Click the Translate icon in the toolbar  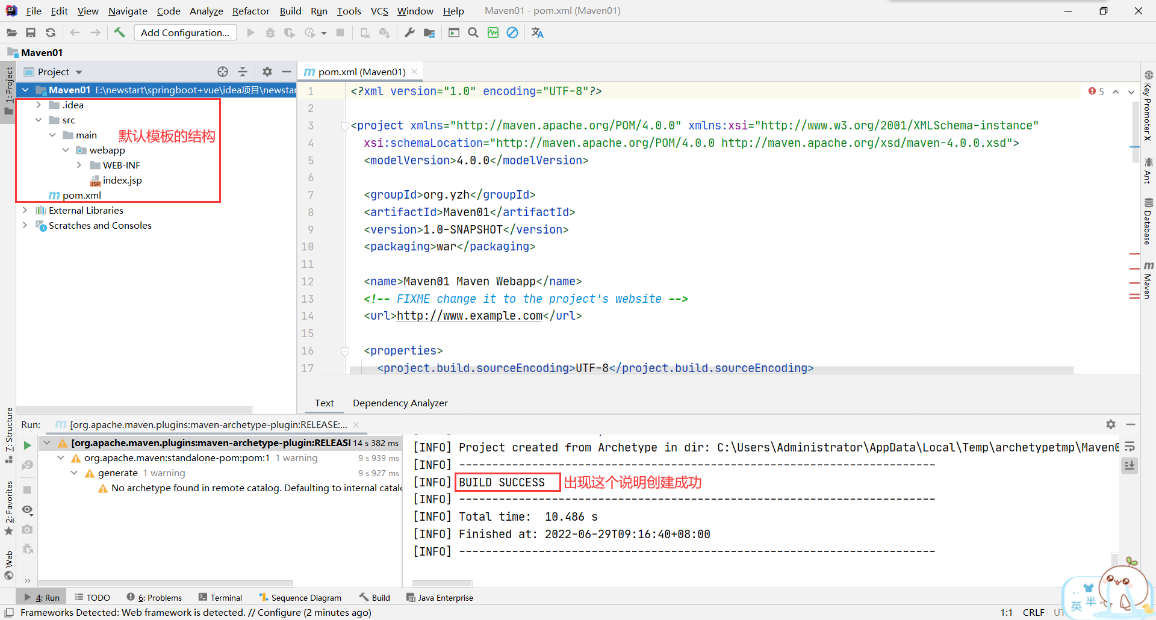click(x=537, y=33)
